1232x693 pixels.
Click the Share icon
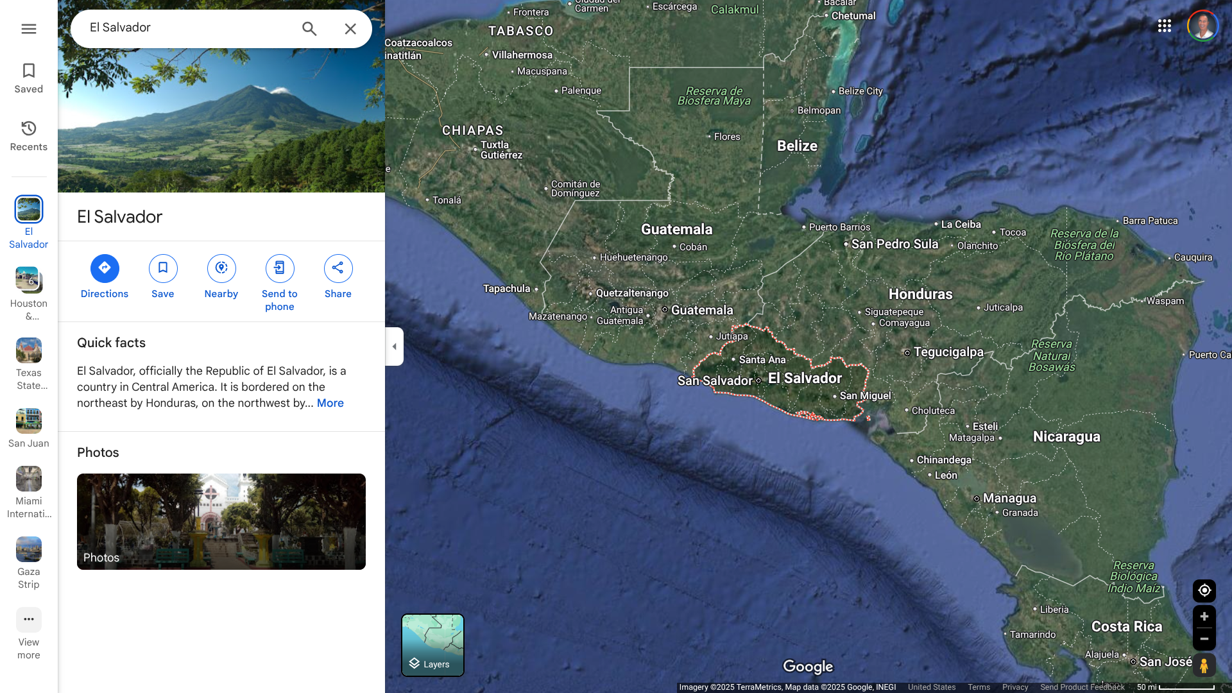[x=338, y=268]
